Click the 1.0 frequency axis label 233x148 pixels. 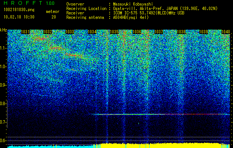pyautogui.click(x=3, y=67)
